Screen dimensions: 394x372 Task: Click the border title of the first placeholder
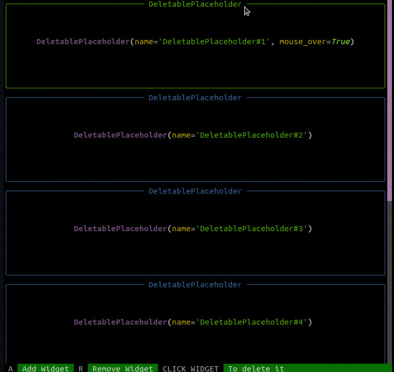coord(195,4)
